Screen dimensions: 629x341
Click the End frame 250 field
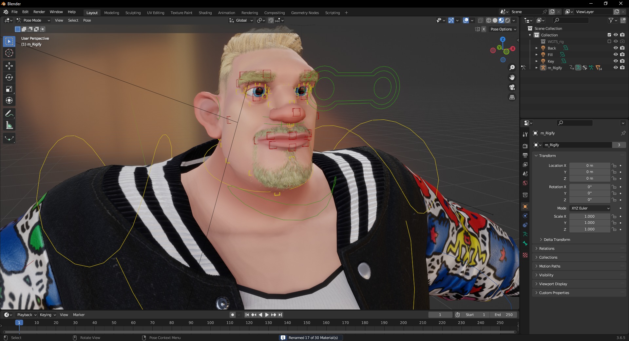504,315
